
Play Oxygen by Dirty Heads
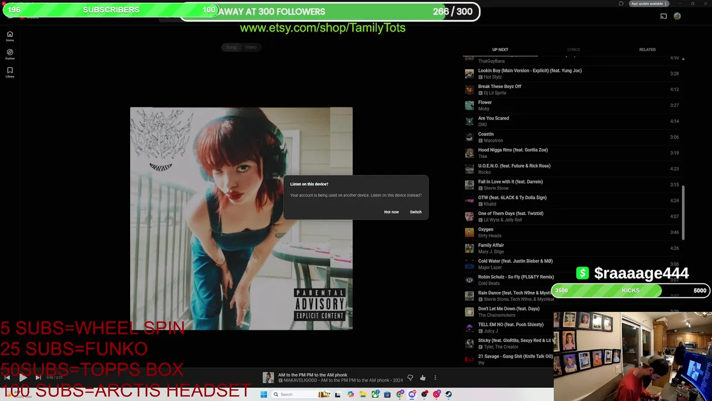[x=571, y=232]
